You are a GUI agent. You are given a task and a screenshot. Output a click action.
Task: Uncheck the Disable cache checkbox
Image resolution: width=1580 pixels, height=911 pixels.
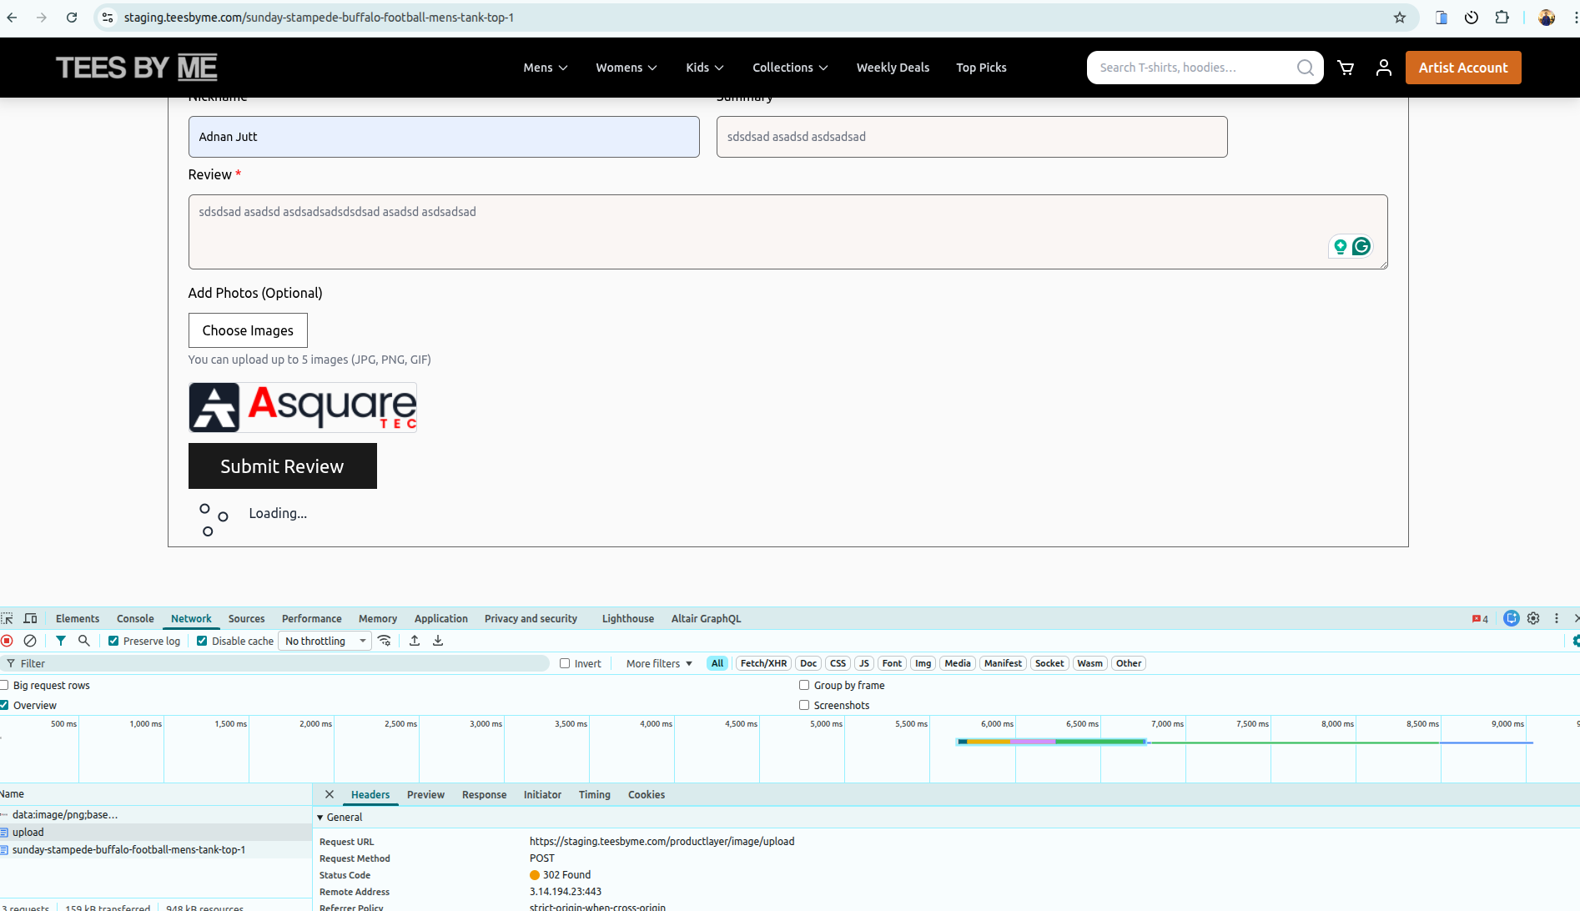(202, 641)
